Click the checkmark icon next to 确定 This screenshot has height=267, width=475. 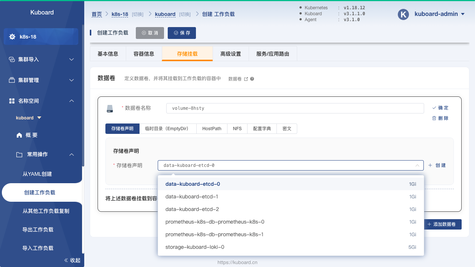click(x=434, y=108)
